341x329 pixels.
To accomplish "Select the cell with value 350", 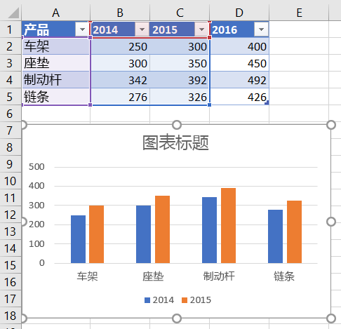I will [x=180, y=63].
